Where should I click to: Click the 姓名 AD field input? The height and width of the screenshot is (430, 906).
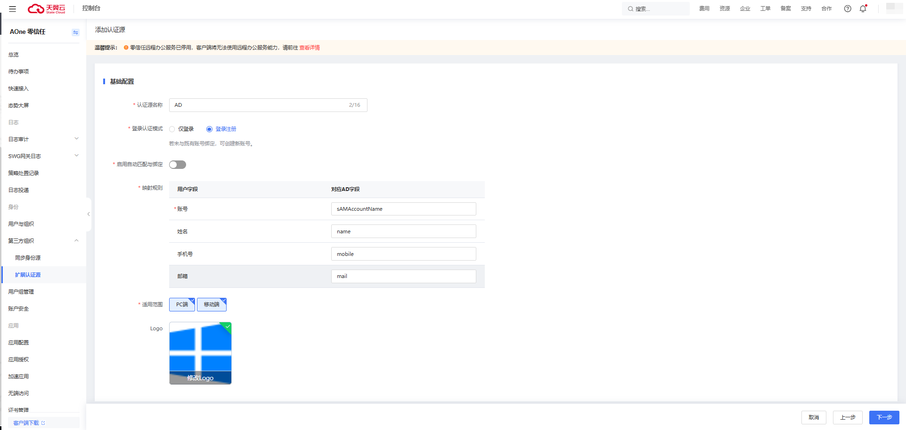[x=404, y=231]
